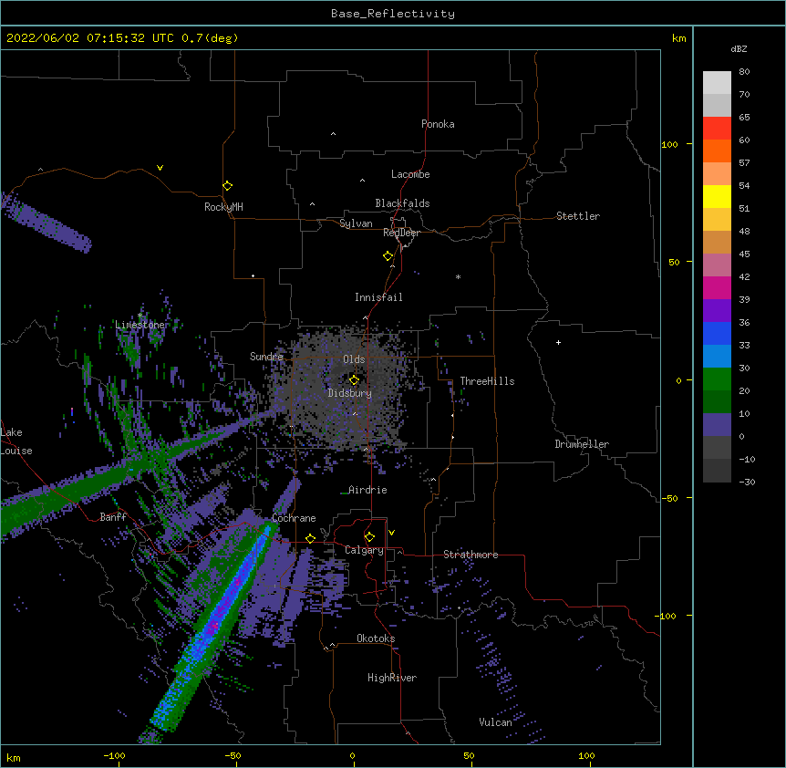Click the 65 value on the dBZ legend
The width and height of the screenshot is (786, 768).
tap(744, 118)
